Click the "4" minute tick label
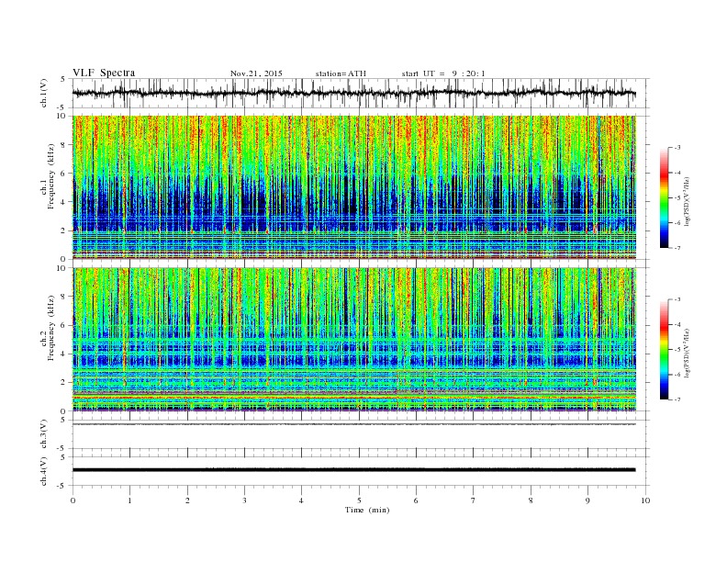The image size is (727, 562). coord(301,500)
